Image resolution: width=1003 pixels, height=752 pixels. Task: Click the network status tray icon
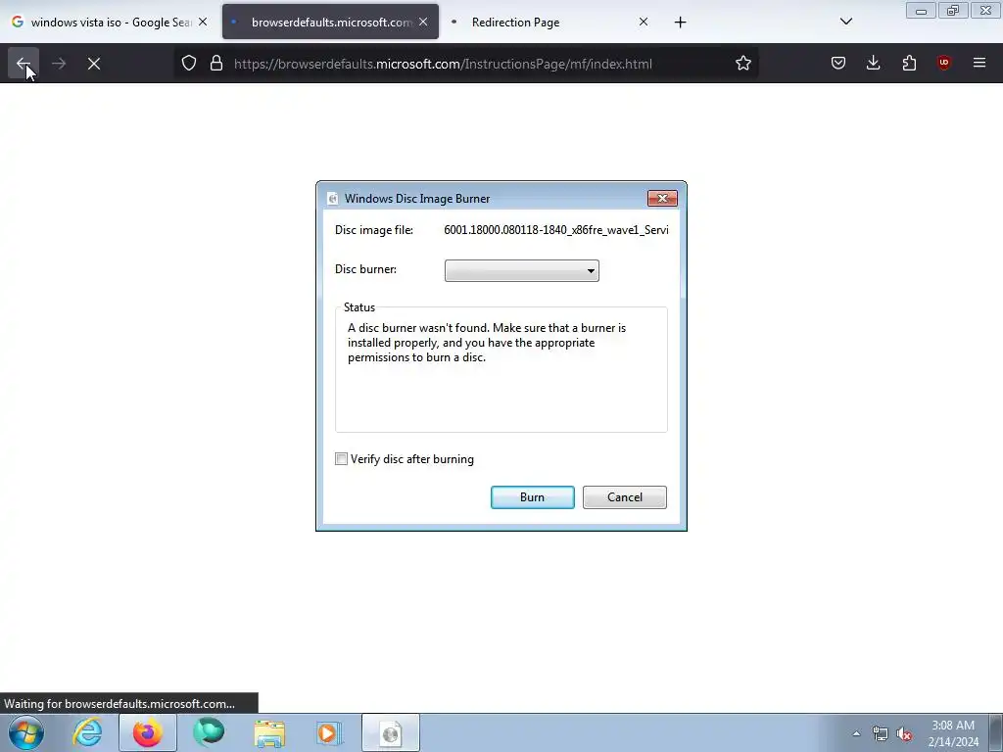tap(881, 733)
